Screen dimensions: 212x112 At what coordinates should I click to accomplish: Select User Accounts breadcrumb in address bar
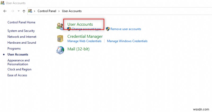(72, 11)
